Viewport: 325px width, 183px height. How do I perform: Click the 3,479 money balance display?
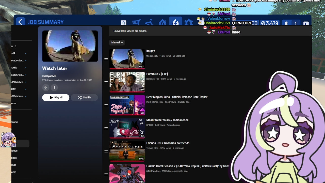pos(270,23)
